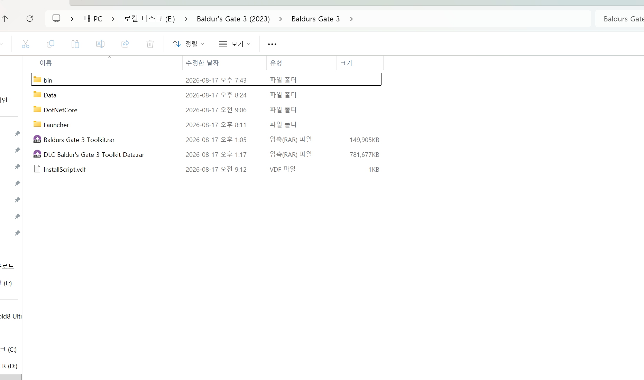This screenshot has width=644, height=380.
Task: Select the file name Baldurs Gate 3 Toolkit.rar
Action: click(x=79, y=140)
